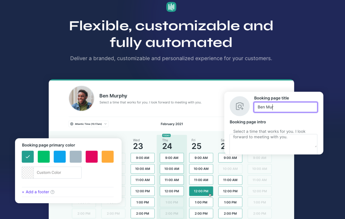
Task: Click the help icon next to Add a footer
Action: 53,192
